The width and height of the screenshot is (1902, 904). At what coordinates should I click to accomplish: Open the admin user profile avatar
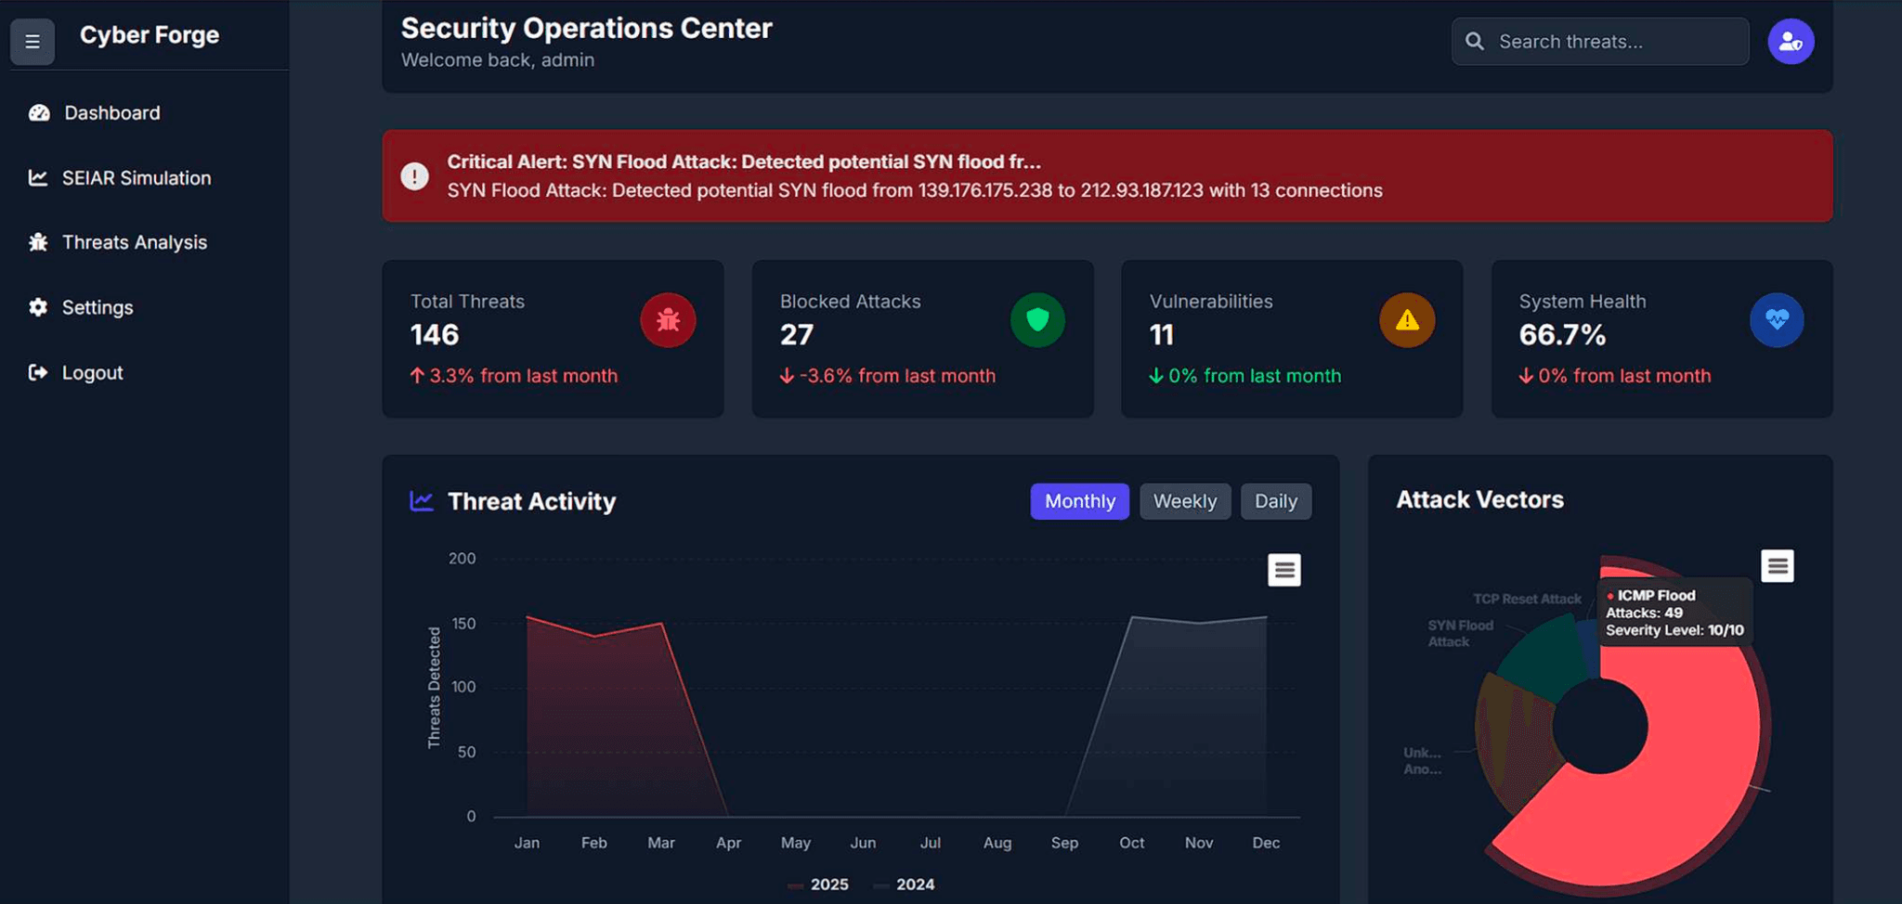tap(1791, 42)
